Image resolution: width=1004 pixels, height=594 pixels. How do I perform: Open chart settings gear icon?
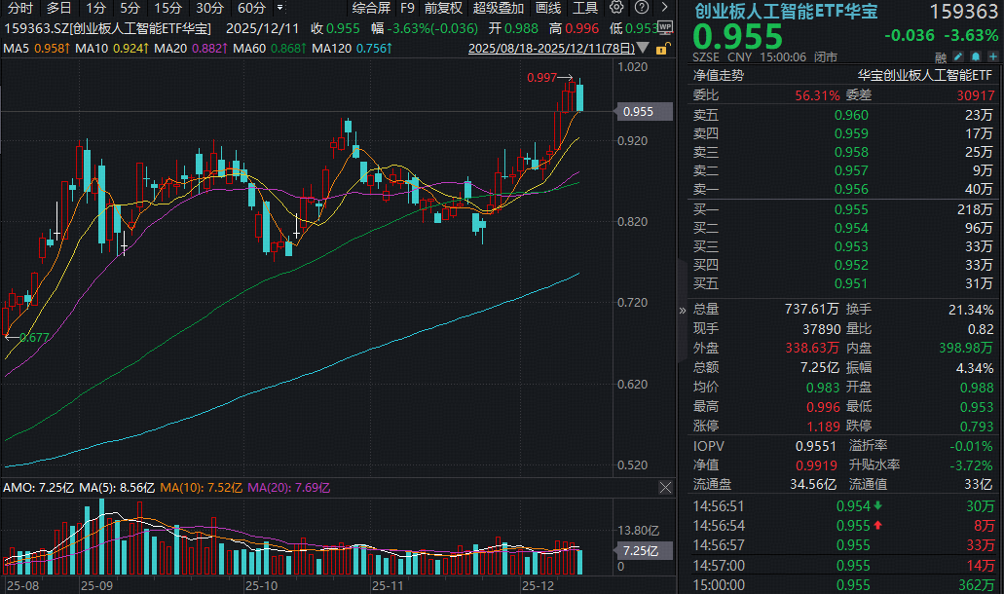coord(615,7)
